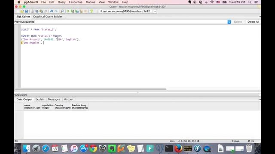275x154 pixels.
Task: Click the greyed Redo arrow
Action: (x=56, y=12)
